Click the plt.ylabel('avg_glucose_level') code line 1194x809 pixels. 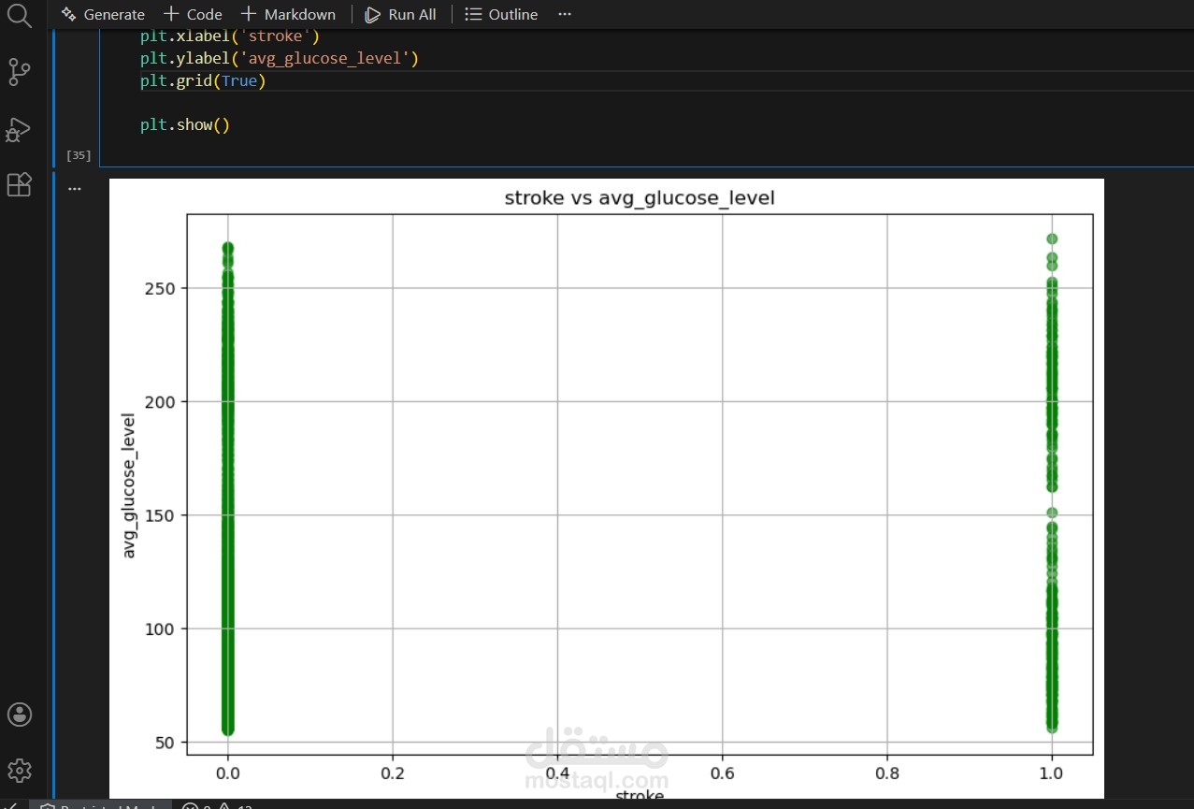280,59
